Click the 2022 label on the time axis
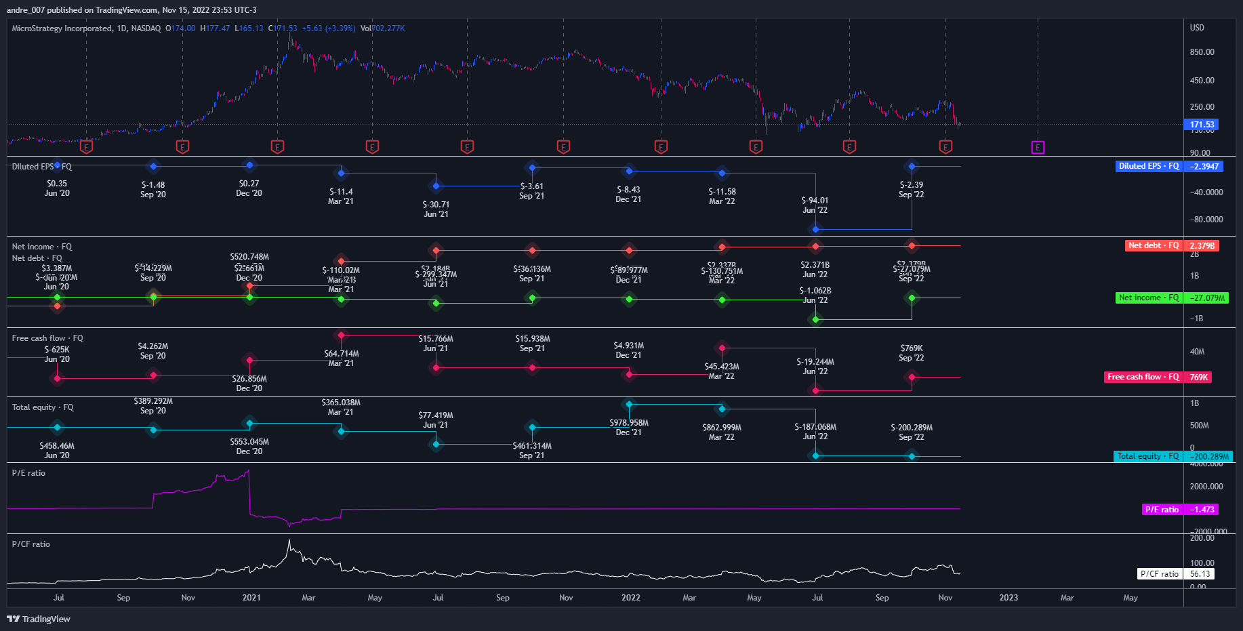The height and width of the screenshot is (631, 1243). [630, 597]
